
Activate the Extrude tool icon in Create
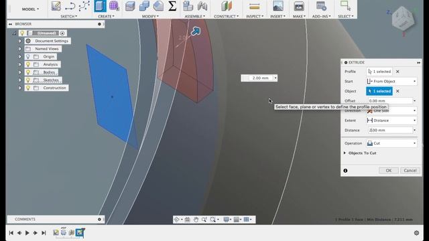pyautogui.click(x=100, y=6)
